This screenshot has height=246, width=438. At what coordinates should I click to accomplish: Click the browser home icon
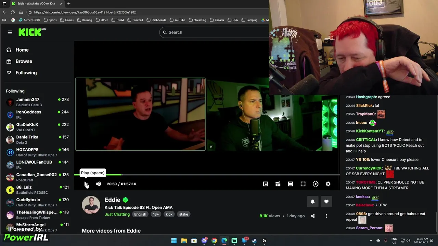tap(21, 12)
